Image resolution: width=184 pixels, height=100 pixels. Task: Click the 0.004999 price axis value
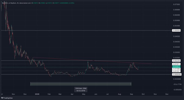pos(177,79)
